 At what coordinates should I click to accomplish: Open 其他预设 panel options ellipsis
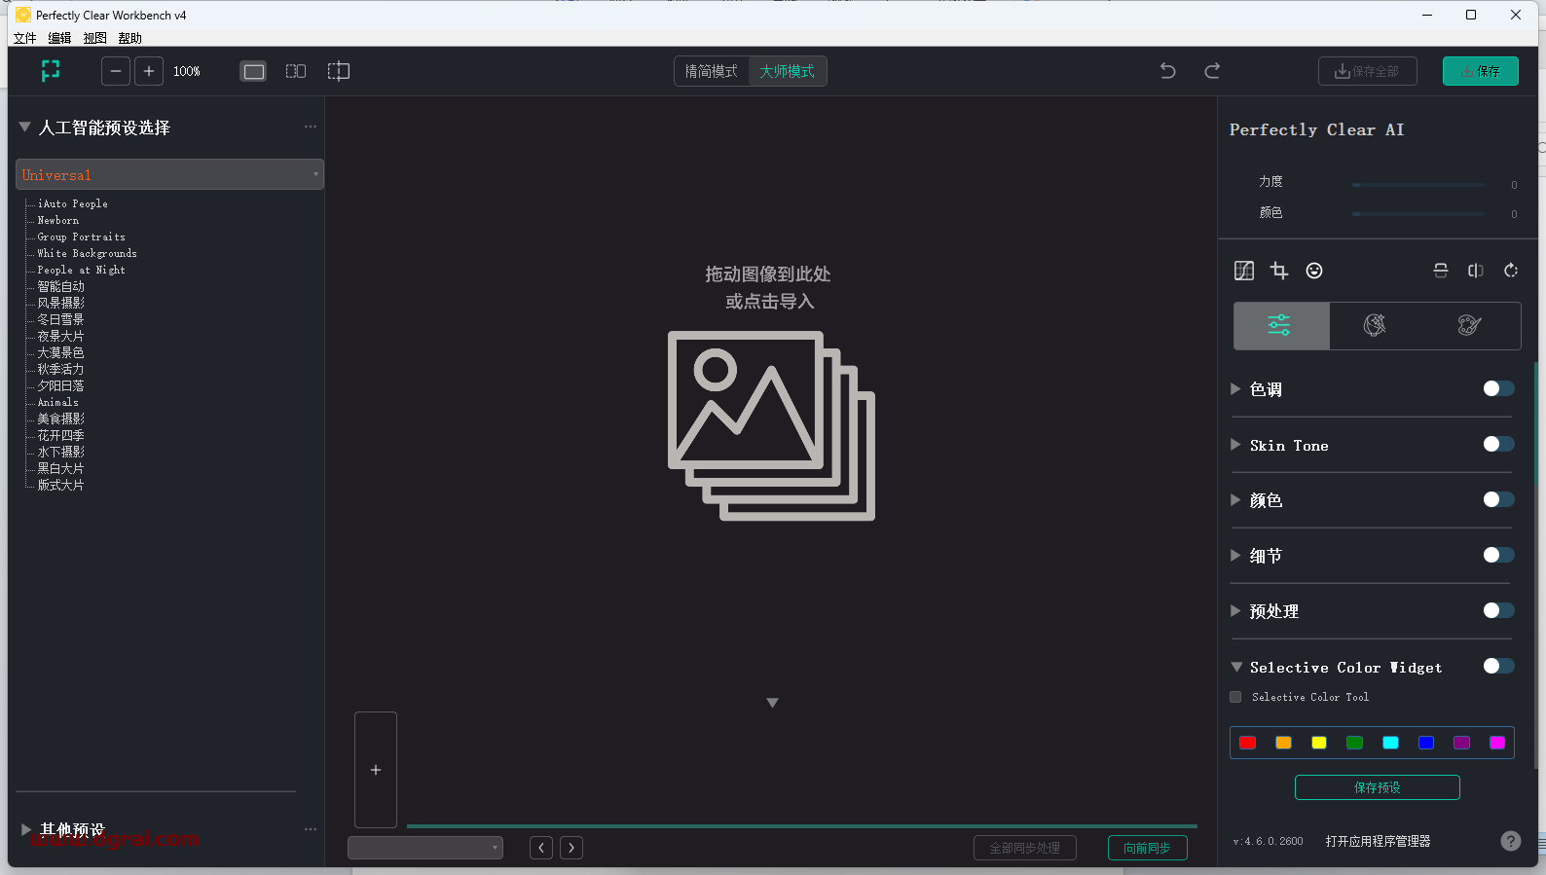[311, 829]
